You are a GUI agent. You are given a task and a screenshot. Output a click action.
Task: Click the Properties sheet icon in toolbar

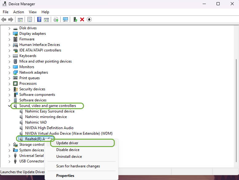[30, 19]
